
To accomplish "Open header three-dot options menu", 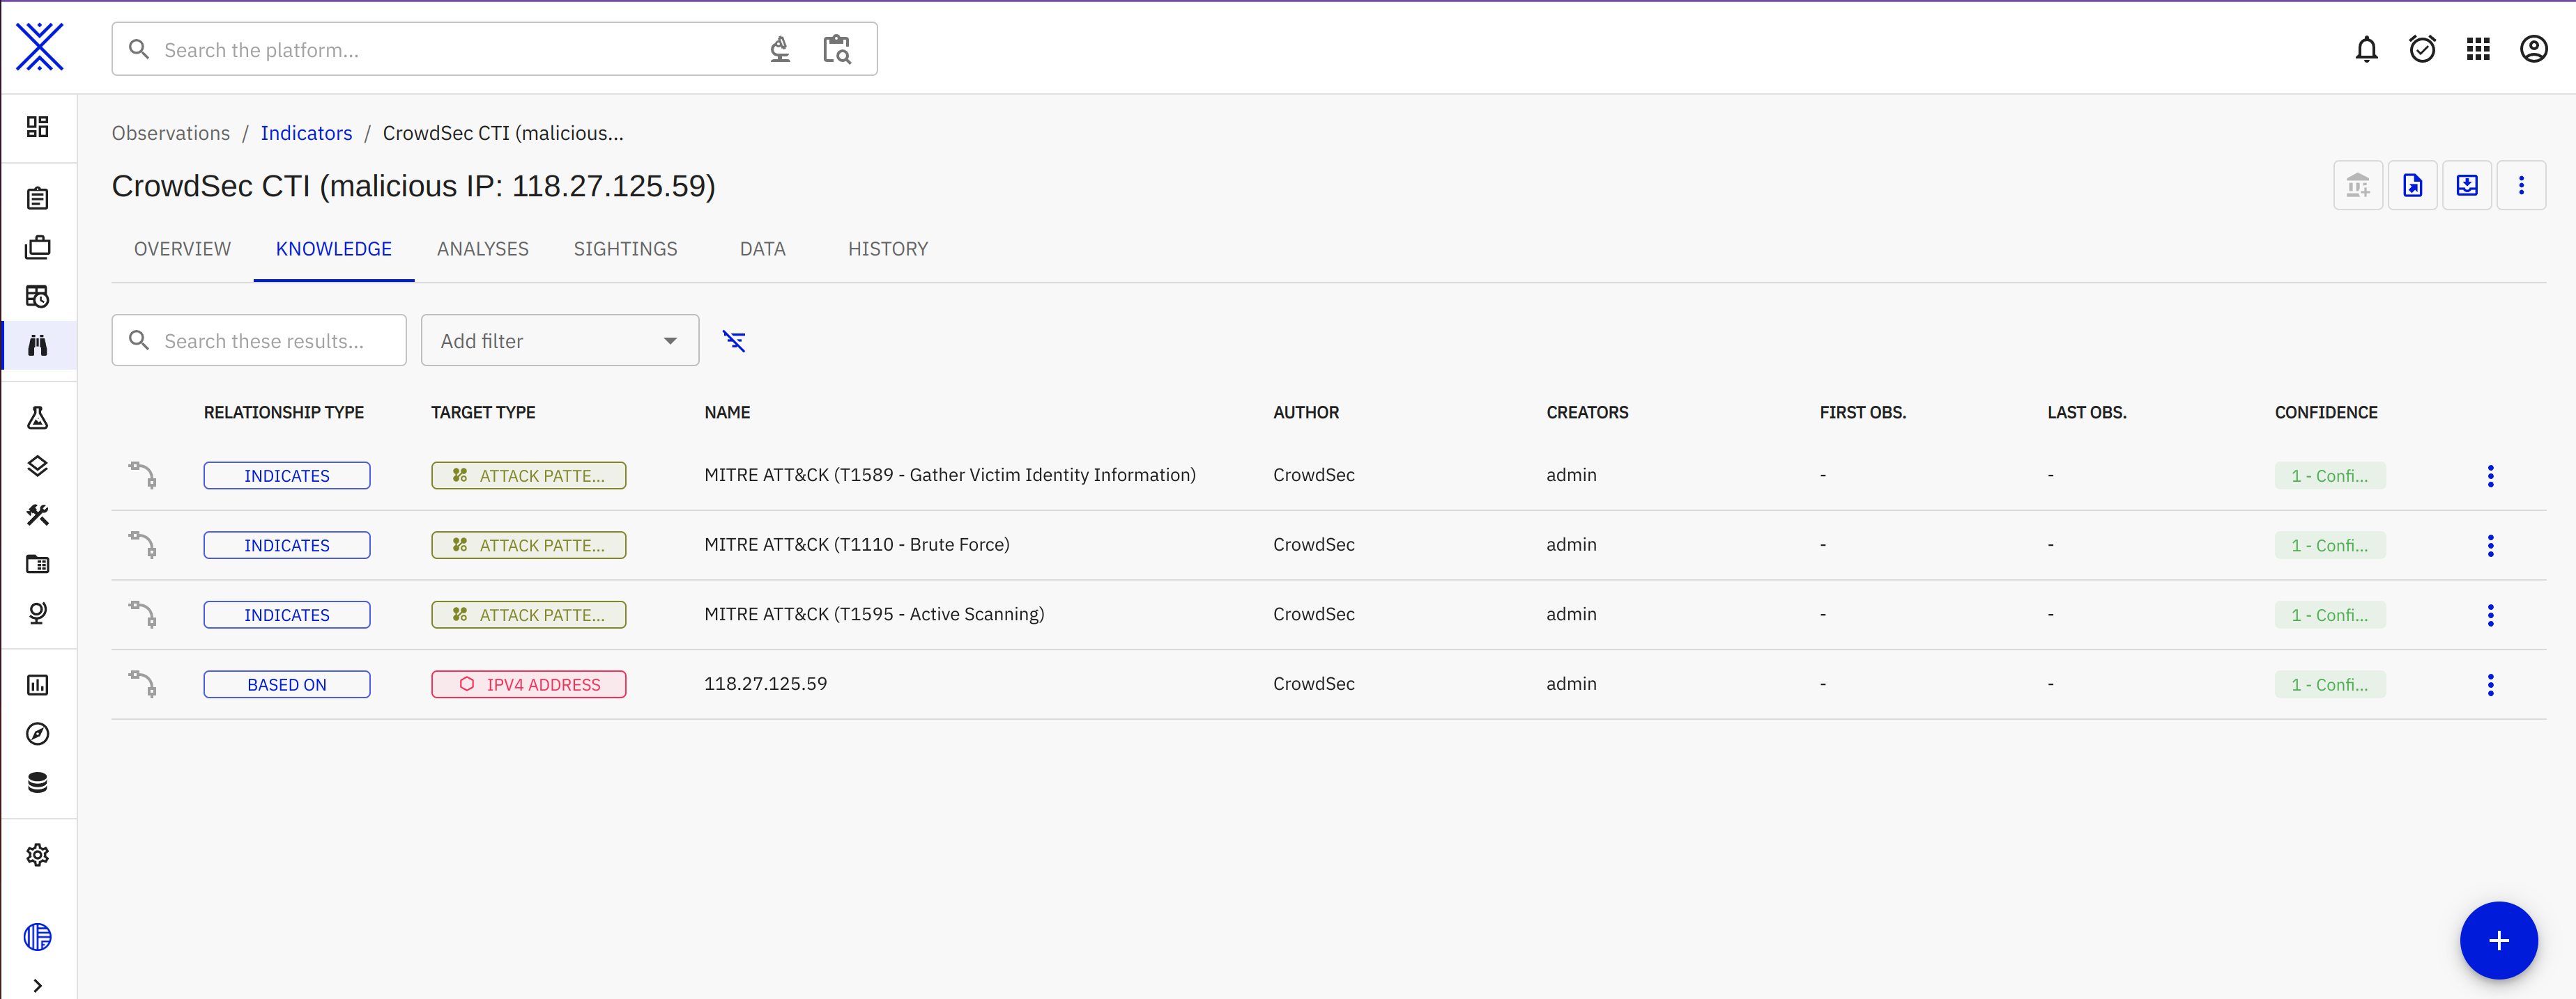I will coord(2521,186).
